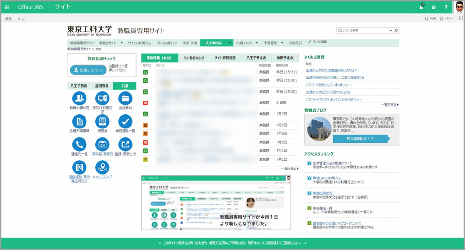
Task: Click the 東京工科大学 logo
Action: (89, 31)
